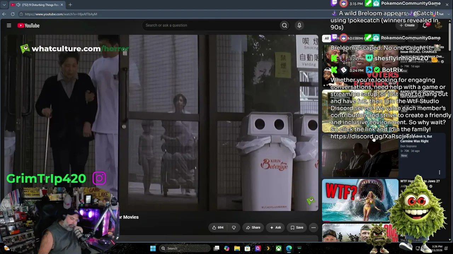Click the 'WTF Happened to Jaws 2?' title
This screenshot has height=254, width=453.
[x=420, y=181]
